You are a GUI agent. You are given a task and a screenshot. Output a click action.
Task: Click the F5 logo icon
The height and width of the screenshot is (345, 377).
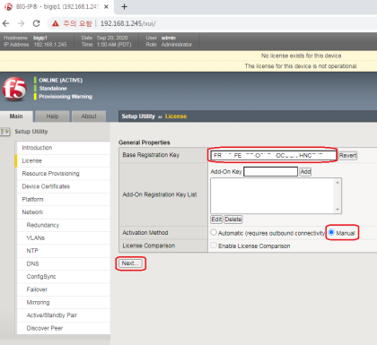point(14,89)
